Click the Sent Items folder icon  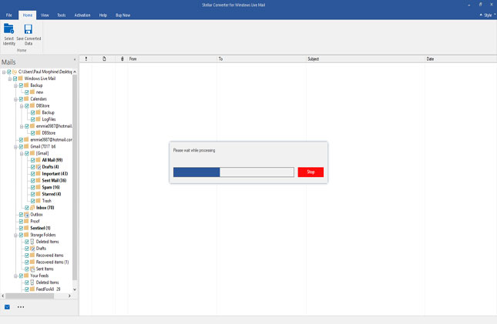click(32, 269)
